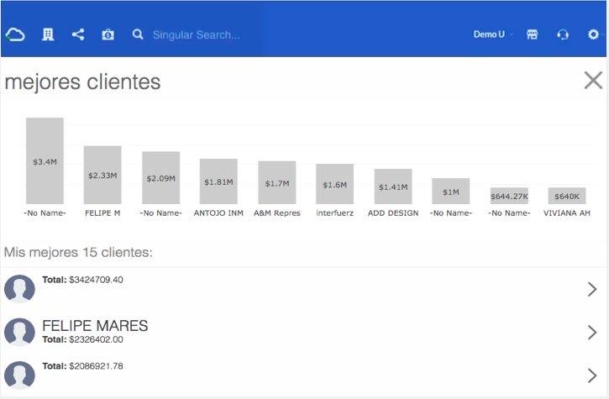Expand the $3424709.40 client row chevron
The width and height of the screenshot is (609, 399).
592,289
